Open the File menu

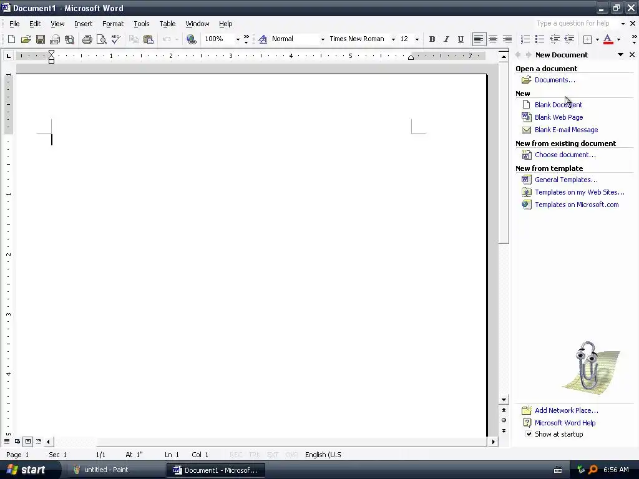pyautogui.click(x=14, y=24)
